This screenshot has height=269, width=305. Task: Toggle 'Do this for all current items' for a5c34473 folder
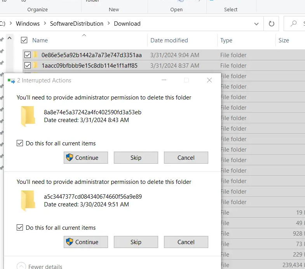tap(20, 227)
